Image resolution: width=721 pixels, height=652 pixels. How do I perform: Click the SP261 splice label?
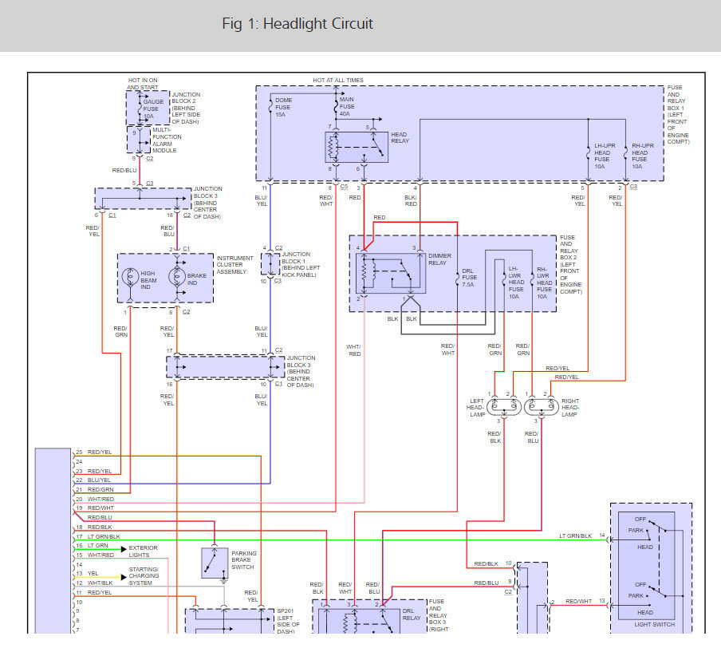pyautogui.click(x=288, y=621)
